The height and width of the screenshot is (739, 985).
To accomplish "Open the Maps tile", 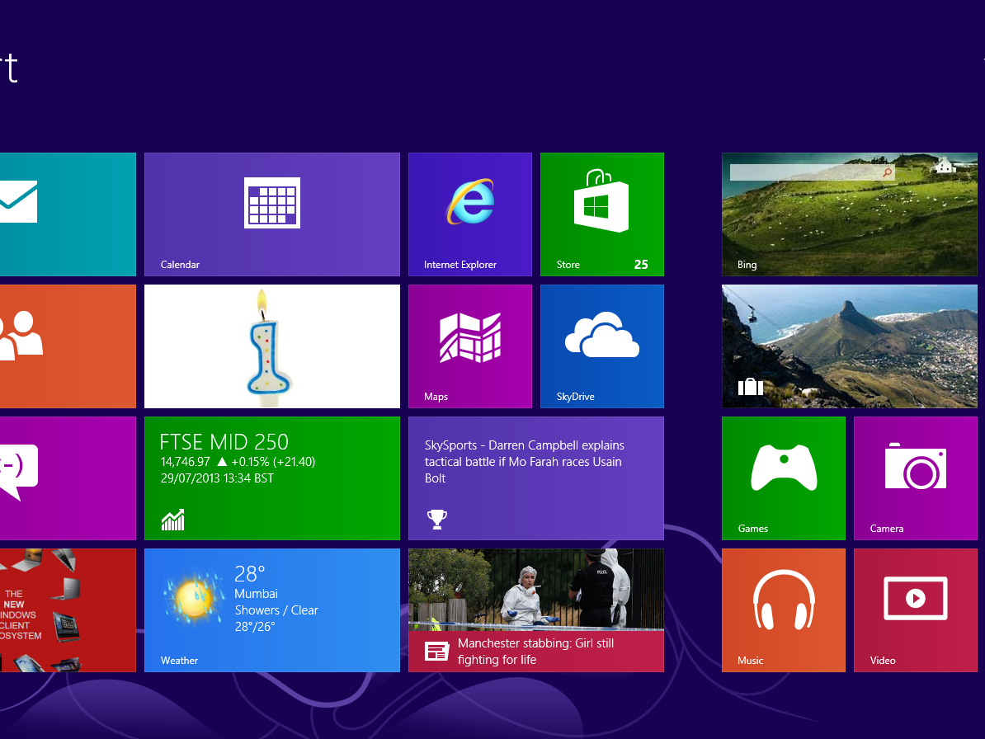I will point(470,346).
